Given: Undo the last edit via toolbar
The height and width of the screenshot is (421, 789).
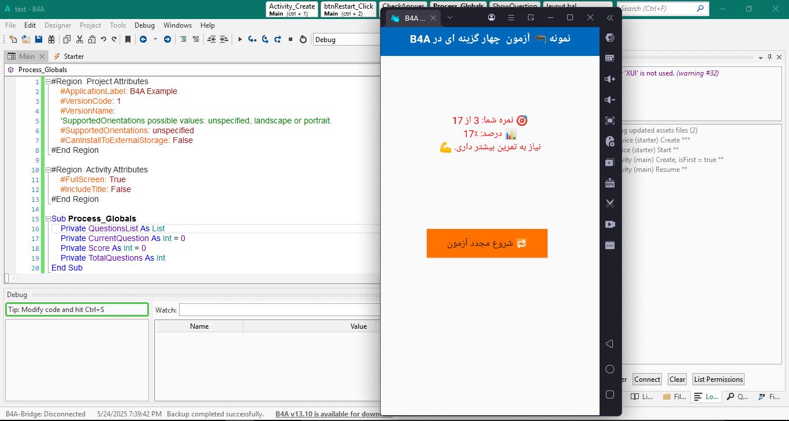Looking at the screenshot, I should click(103, 39).
